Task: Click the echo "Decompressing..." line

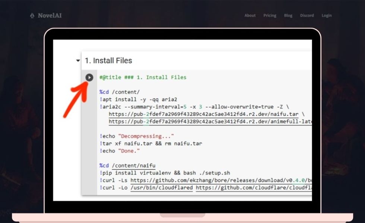Action: click(137, 136)
